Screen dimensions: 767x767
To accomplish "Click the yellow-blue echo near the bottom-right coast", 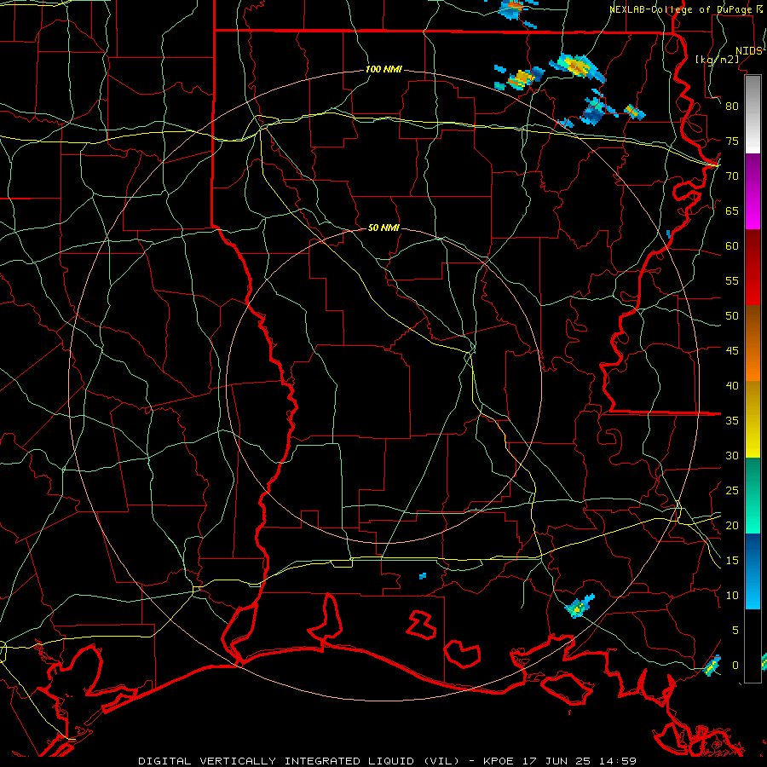I will click(x=712, y=666).
